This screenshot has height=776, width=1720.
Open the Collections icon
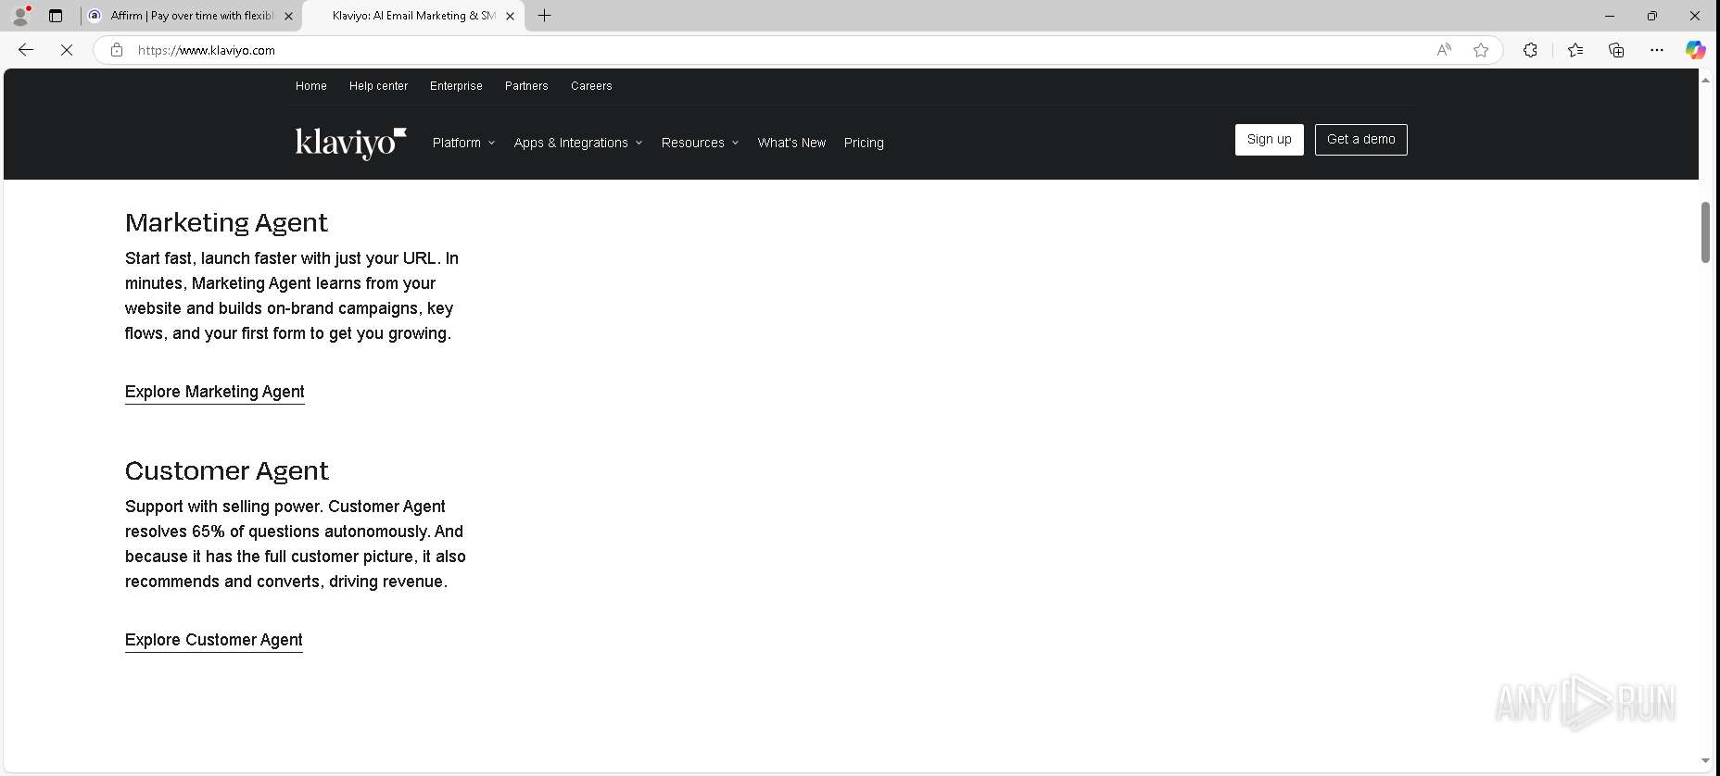pos(1616,50)
